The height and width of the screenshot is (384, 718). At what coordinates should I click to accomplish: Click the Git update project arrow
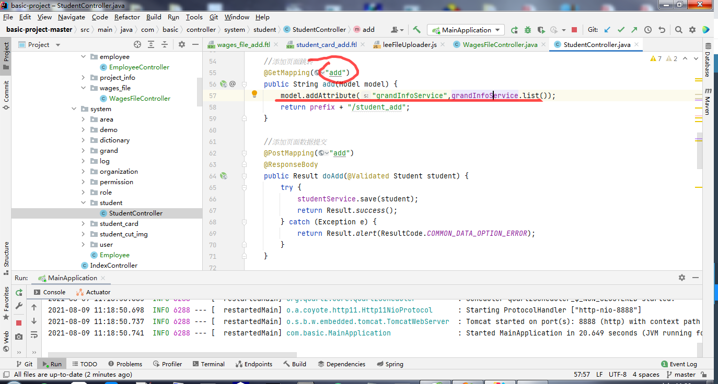point(607,30)
